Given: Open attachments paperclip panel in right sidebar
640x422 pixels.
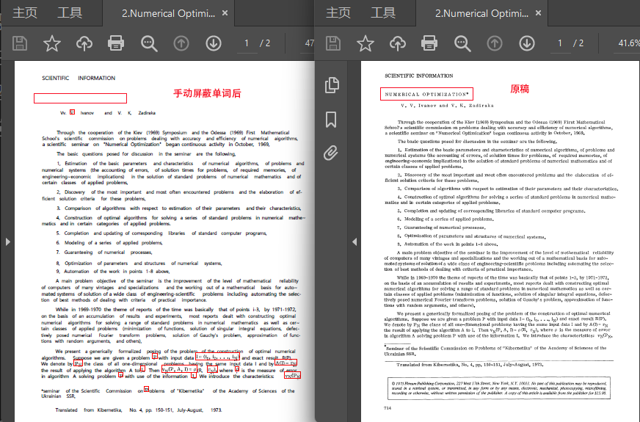Looking at the screenshot, I should 331,153.
